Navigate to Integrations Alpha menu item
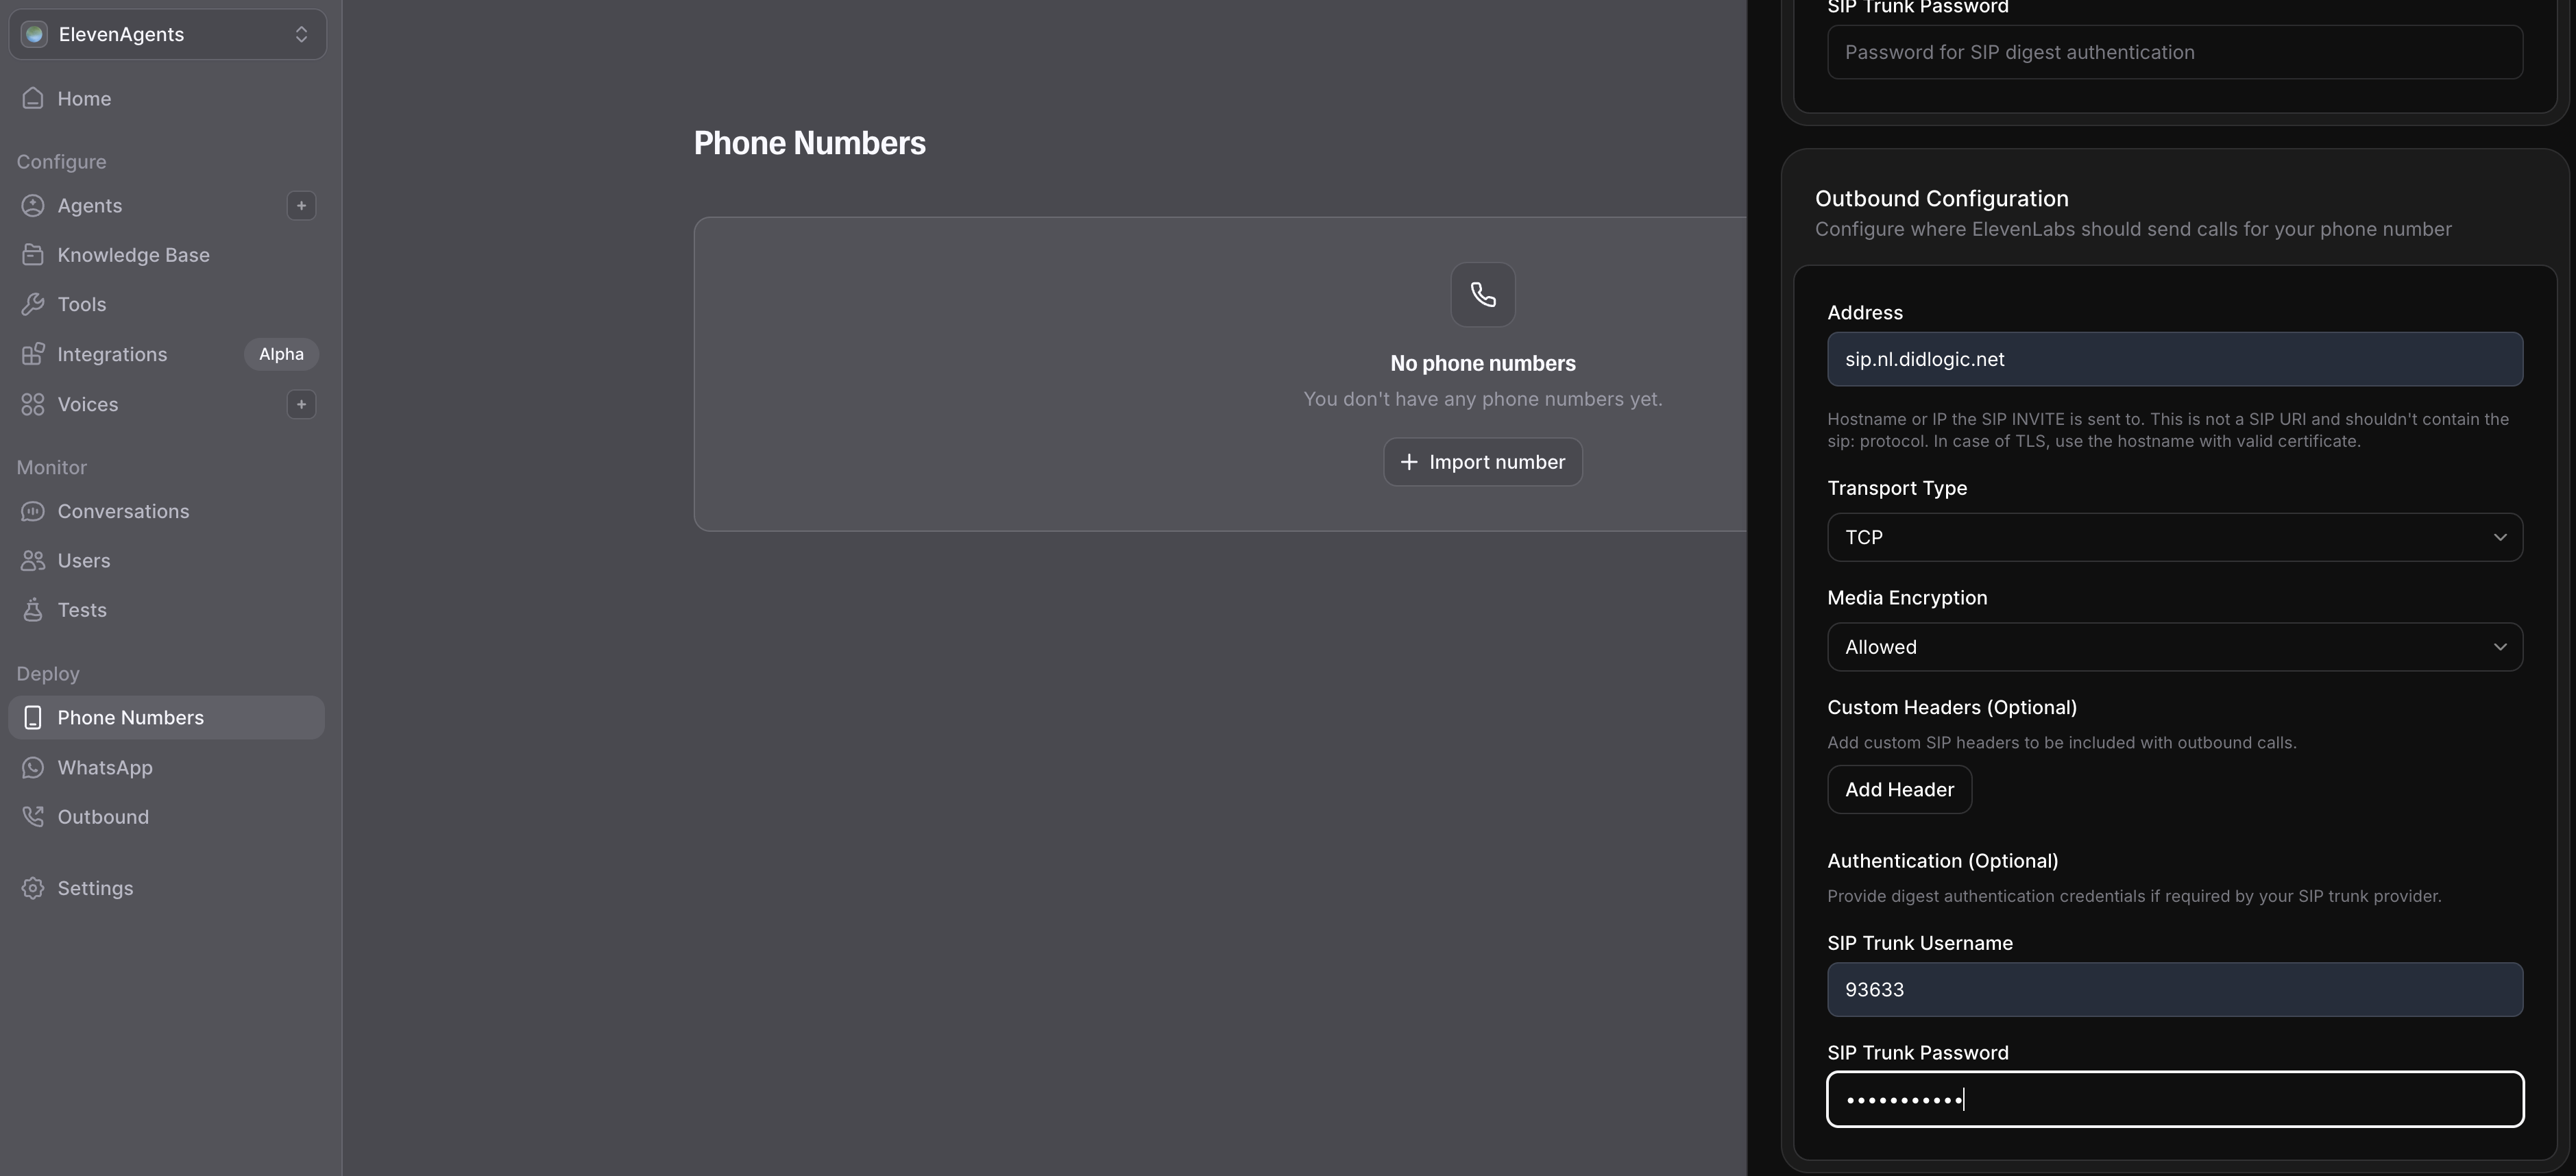 [x=112, y=354]
